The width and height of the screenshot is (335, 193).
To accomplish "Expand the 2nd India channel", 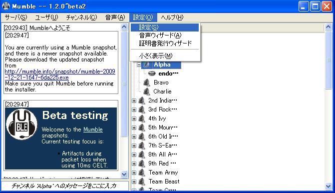I will (134, 100).
